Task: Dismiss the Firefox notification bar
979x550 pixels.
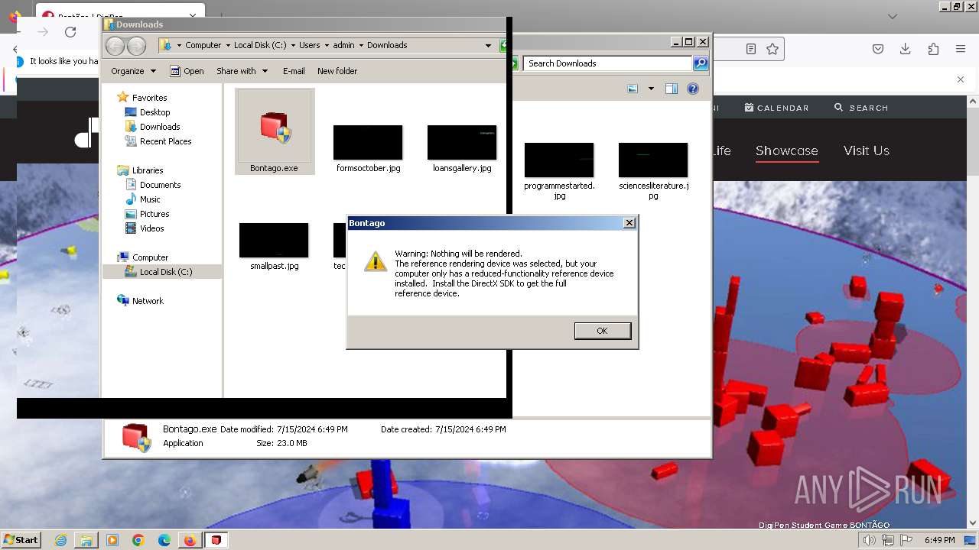Action: 961,79
